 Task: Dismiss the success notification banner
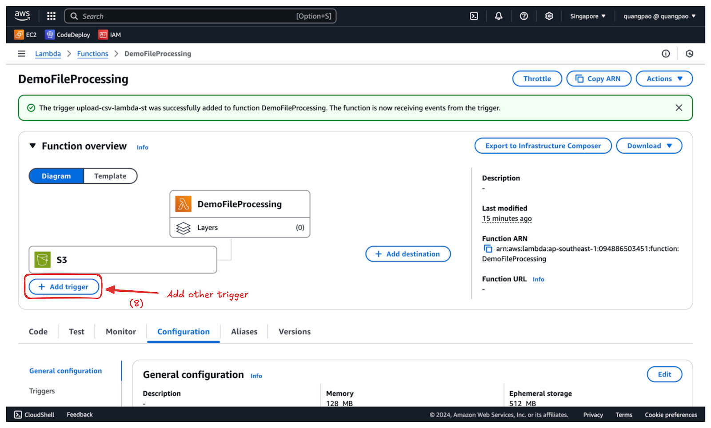[x=679, y=108]
